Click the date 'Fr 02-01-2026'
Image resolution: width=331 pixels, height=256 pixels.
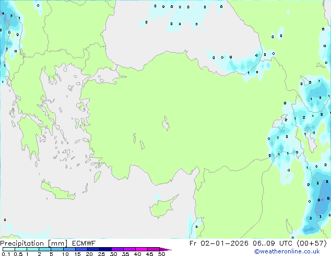click(219, 243)
